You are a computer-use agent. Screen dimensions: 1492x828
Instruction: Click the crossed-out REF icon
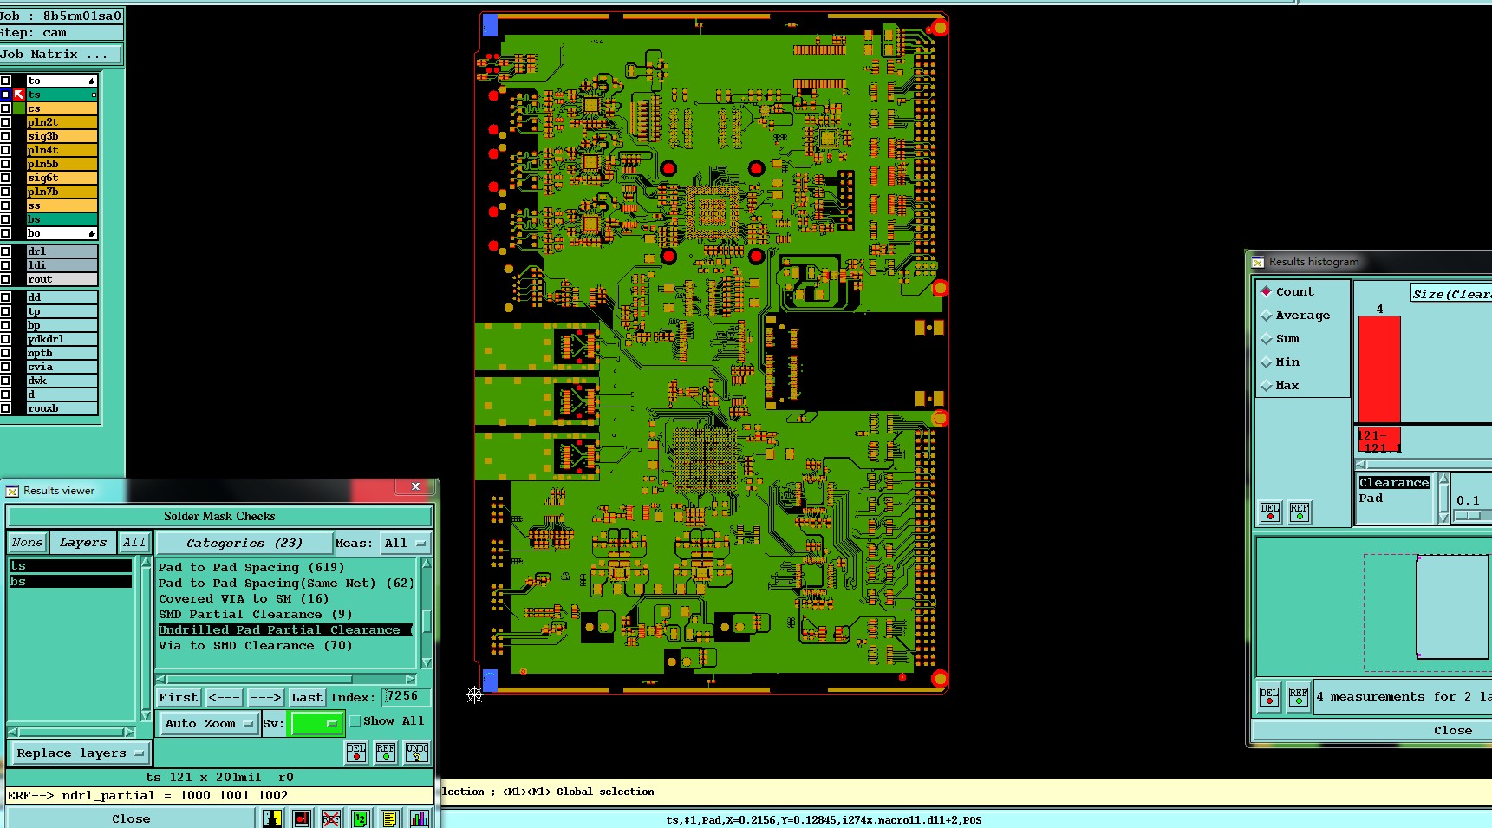[x=331, y=818]
